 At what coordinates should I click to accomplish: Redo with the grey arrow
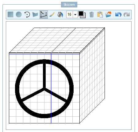click(127, 14)
